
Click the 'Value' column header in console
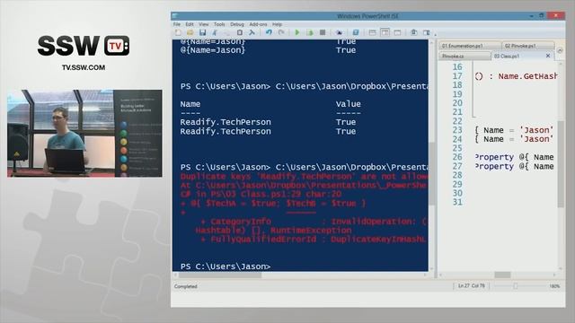(348, 104)
